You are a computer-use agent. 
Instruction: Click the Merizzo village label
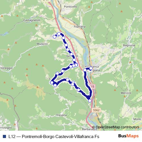pos(126,93)
